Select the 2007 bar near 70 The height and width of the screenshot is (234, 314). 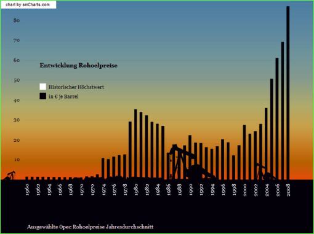(283, 111)
